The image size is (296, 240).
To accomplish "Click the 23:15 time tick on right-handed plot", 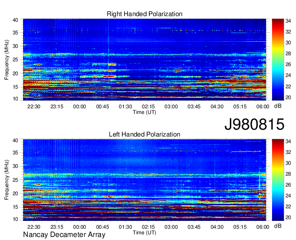I will click(57, 107).
